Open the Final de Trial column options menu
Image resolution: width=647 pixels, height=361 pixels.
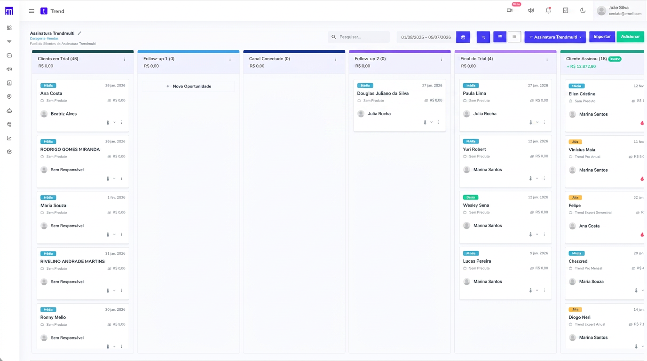(x=547, y=59)
